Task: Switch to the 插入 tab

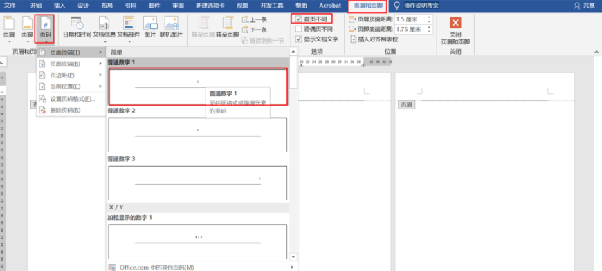Action: [60, 6]
